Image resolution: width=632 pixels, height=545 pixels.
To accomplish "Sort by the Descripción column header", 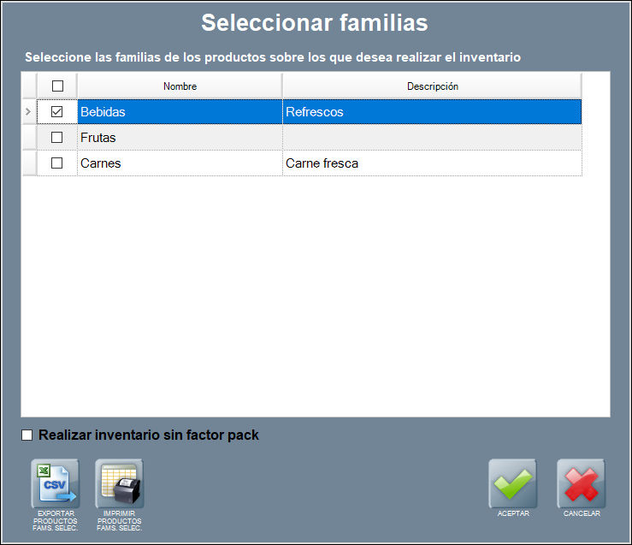I will point(432,86).
